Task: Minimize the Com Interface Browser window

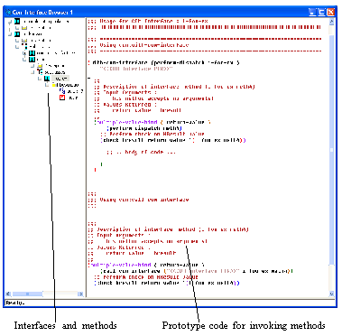Action: coord(313,13)
